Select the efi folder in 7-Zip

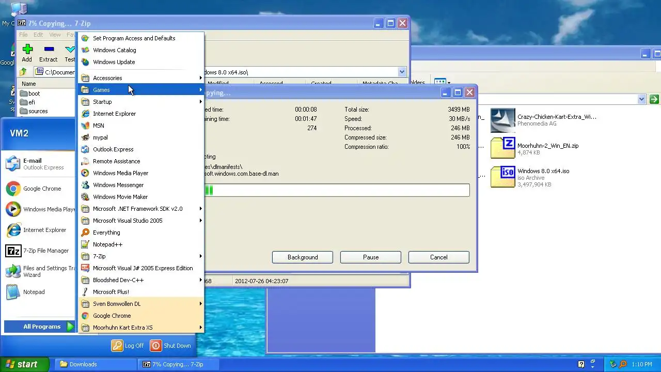click(27, 102)
